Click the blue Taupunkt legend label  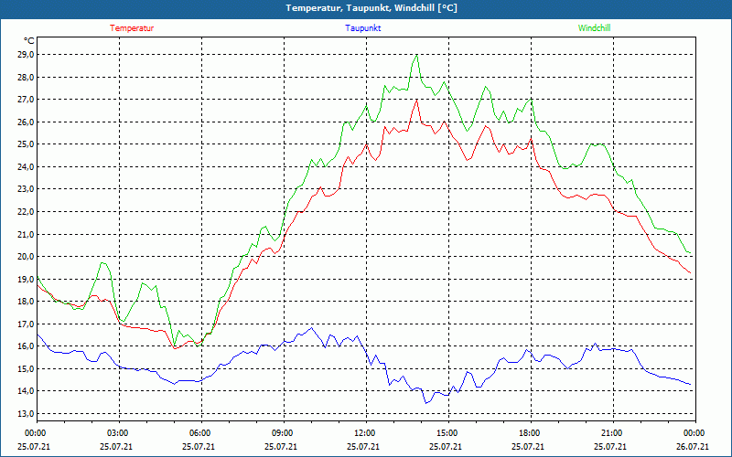(x=362, y=28)
